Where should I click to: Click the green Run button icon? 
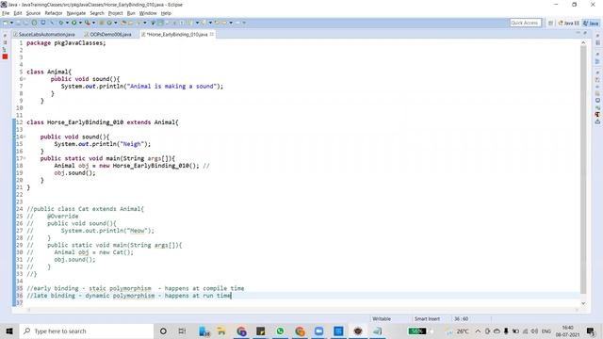click(x=73, y=23)
